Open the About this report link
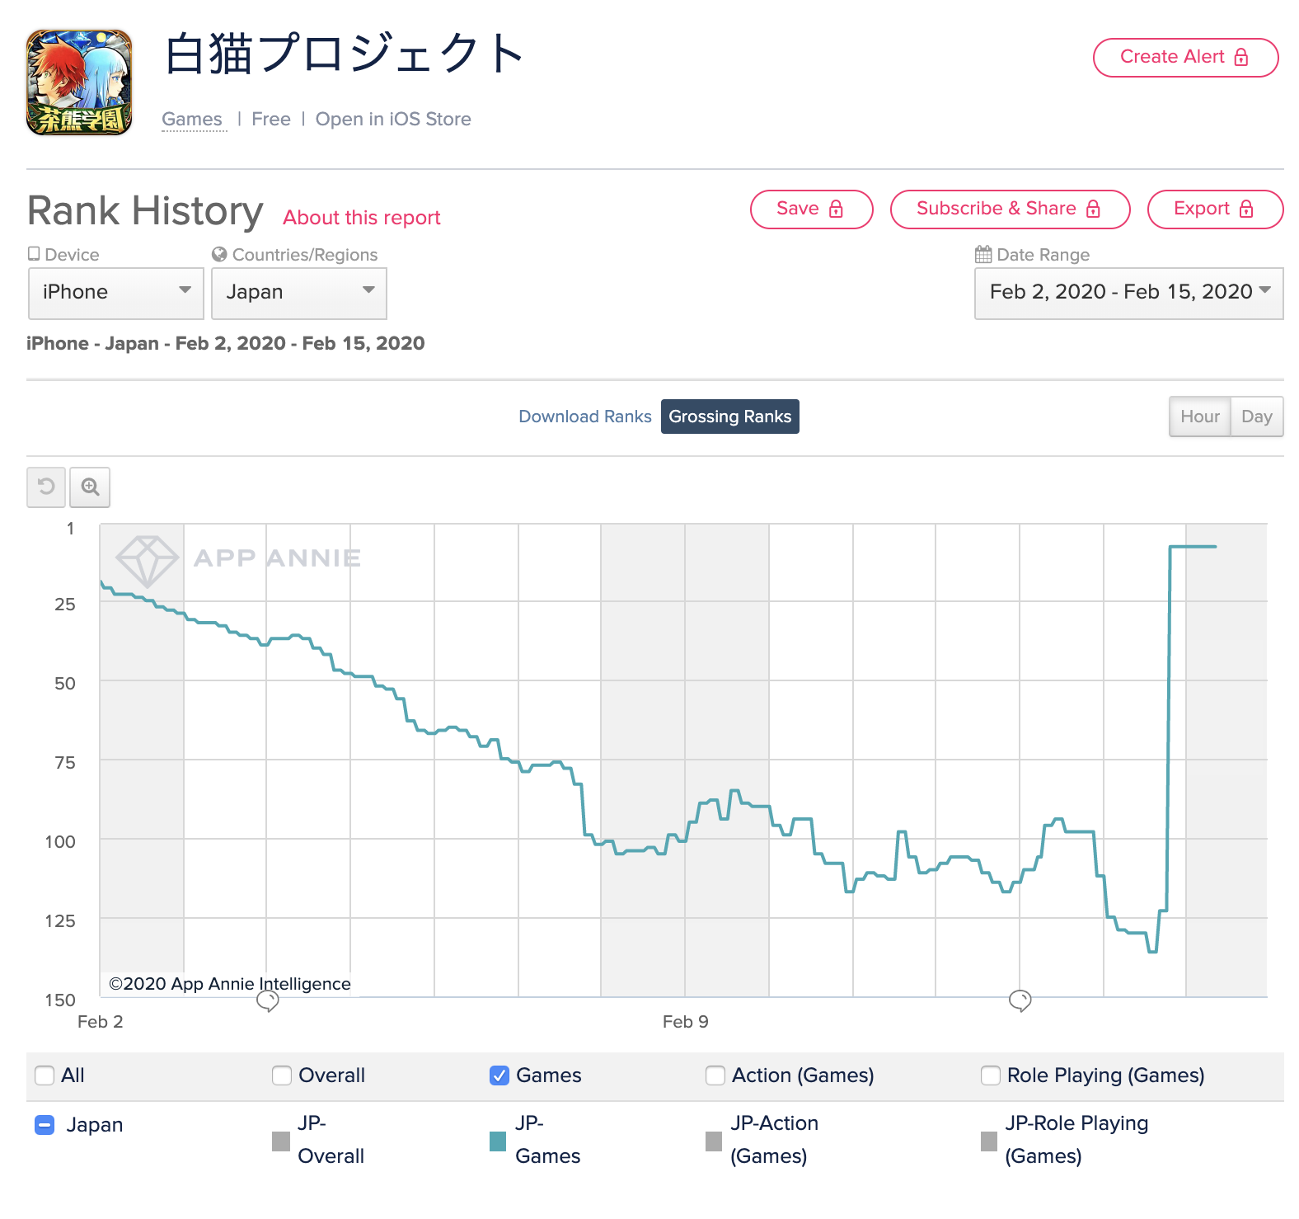Image resolution: width=1299 pixels, height=1219 pixels. click(361, 218)
